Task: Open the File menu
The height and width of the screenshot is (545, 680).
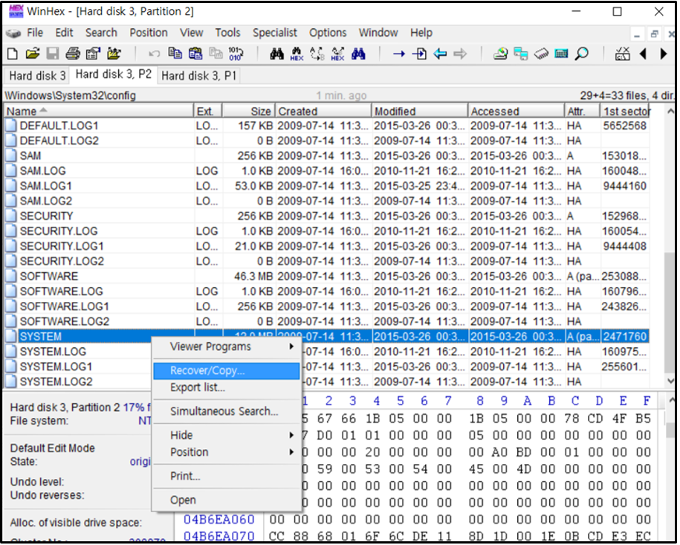Action: [x=35, y=33]
